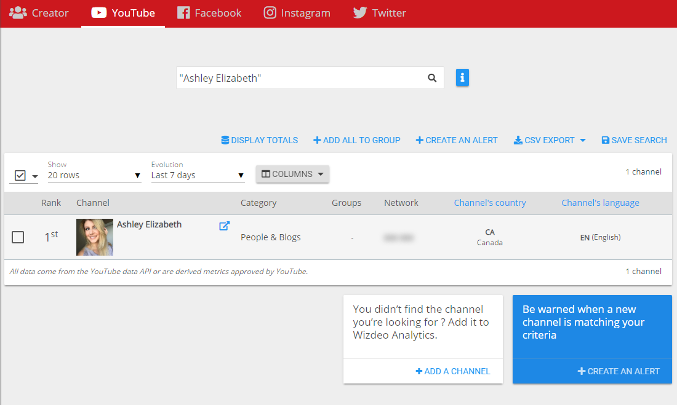Click the Groups column header
This screenshot has width=677, height=405.
(347, 203)
